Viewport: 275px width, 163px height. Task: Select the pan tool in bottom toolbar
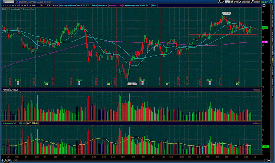point(6,160)
